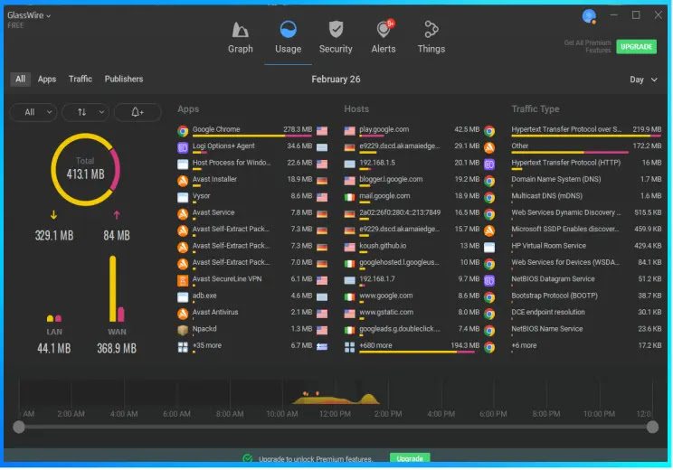Open the up/down traffic direction dropdown
This screenshot has height=470, width=673.
85,112
